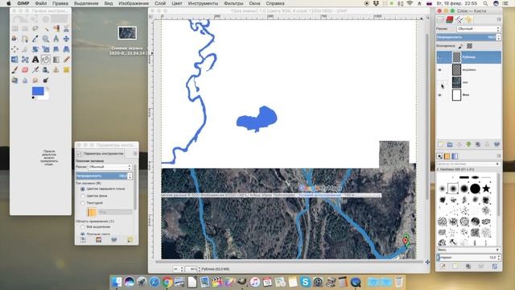Choose the Scale tool
Viewport: 515px width, 290px height.
point(46,49)
